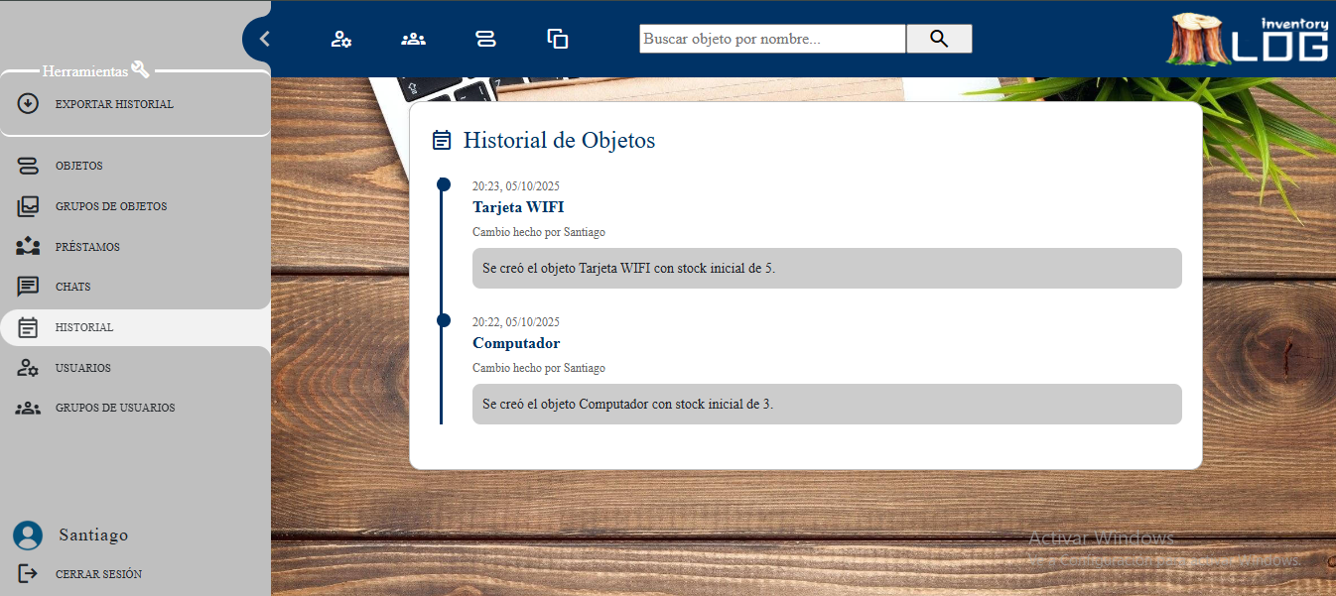Log out with Cerrar Sesión
1336x596 pixels.
point(97,574)
